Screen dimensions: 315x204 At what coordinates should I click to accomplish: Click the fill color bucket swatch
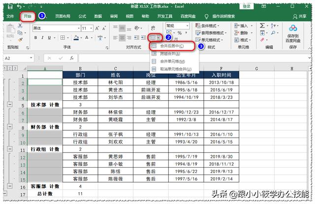pos(76,38)
